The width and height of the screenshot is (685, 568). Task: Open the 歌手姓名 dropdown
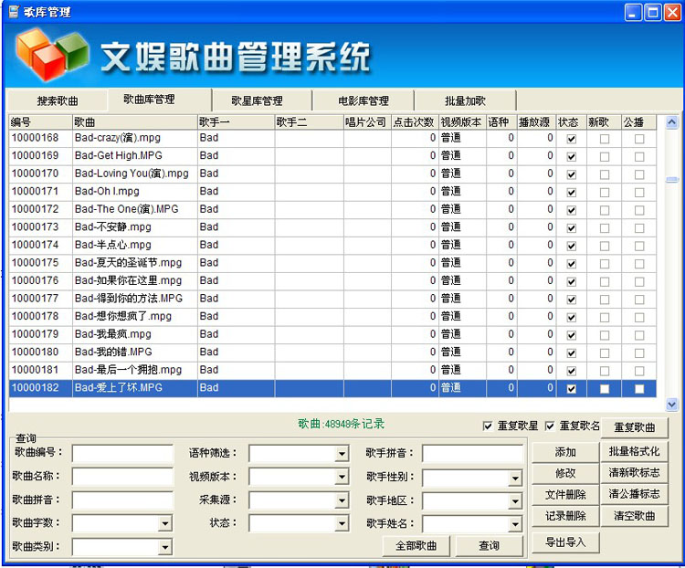tap(515, 524)
